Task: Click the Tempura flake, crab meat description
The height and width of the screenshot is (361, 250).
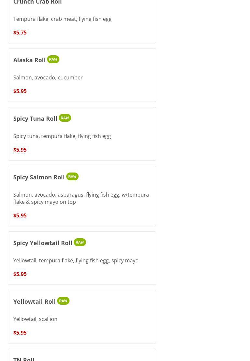Action: pos(62,19)
